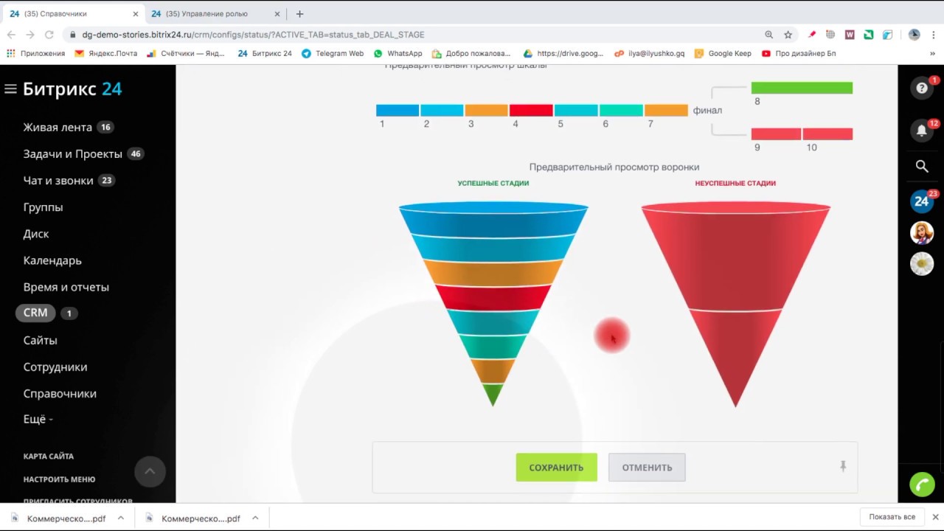Image resolution: width=944 pixels, height=531 pixels.
Task: Open Группы menu item
Action: (x=43, y=207)
